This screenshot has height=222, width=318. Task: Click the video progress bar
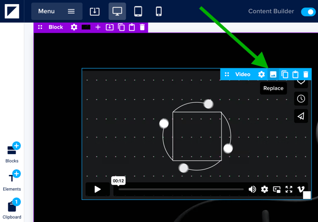(x=181, y=189)
